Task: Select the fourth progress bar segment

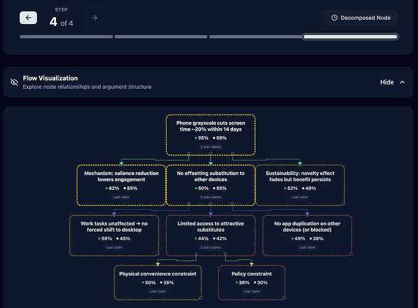Action: pos(350,37)
